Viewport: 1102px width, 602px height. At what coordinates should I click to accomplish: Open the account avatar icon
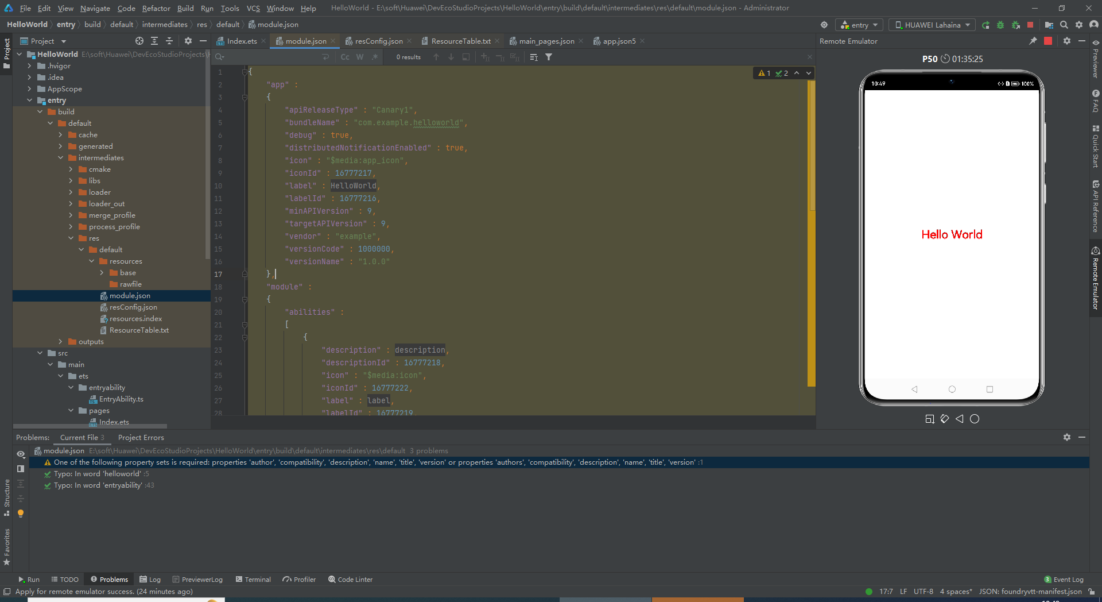tap(1094, 25)
